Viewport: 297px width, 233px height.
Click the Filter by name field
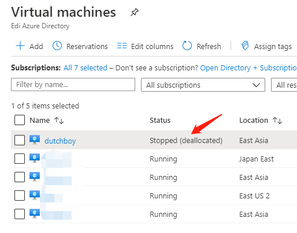tap(73, 84)
